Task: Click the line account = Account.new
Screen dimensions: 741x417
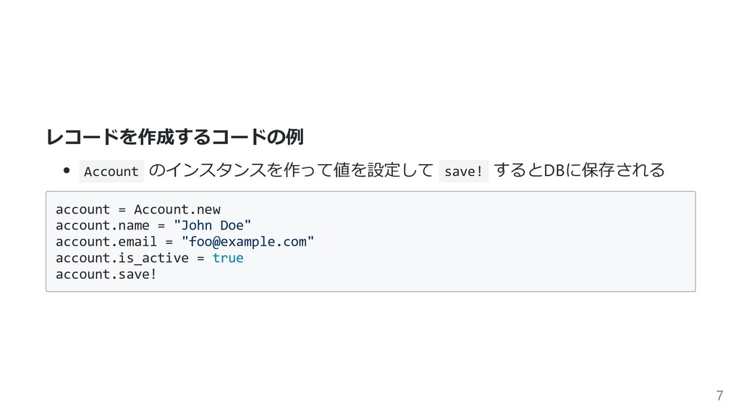Action: tap(138, 209)
